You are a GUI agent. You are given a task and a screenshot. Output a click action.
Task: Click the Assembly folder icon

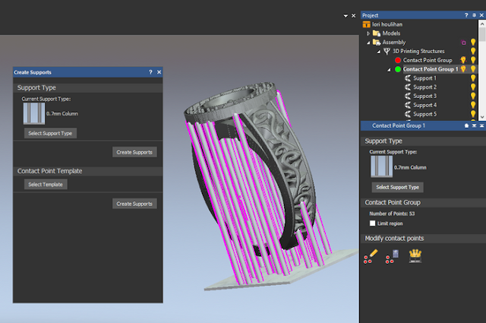pos(377,43)
